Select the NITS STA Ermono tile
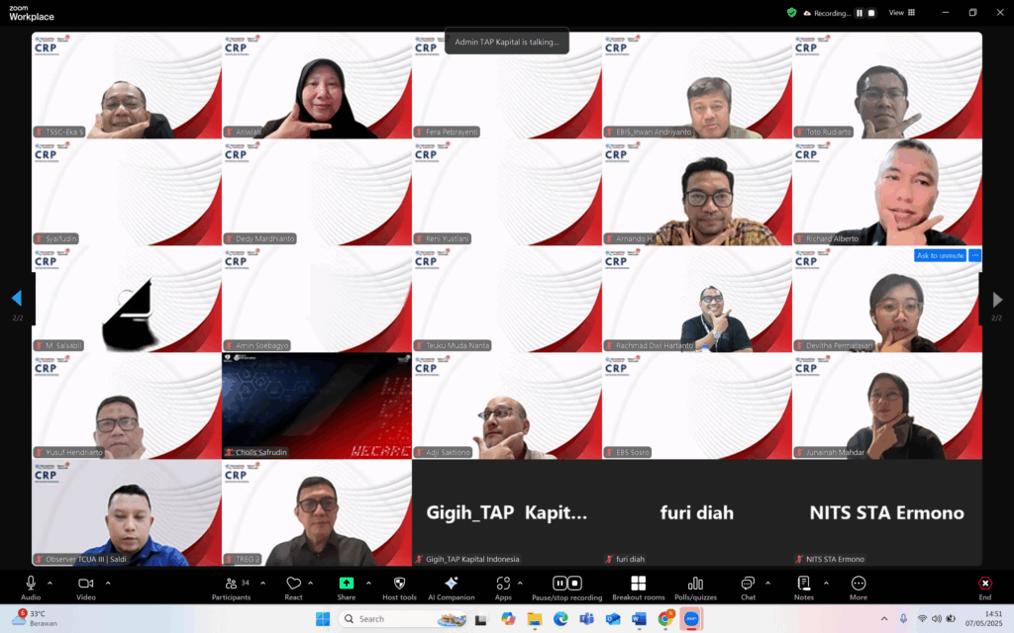This screenshot has width=1014, height=633. [887, 513]
